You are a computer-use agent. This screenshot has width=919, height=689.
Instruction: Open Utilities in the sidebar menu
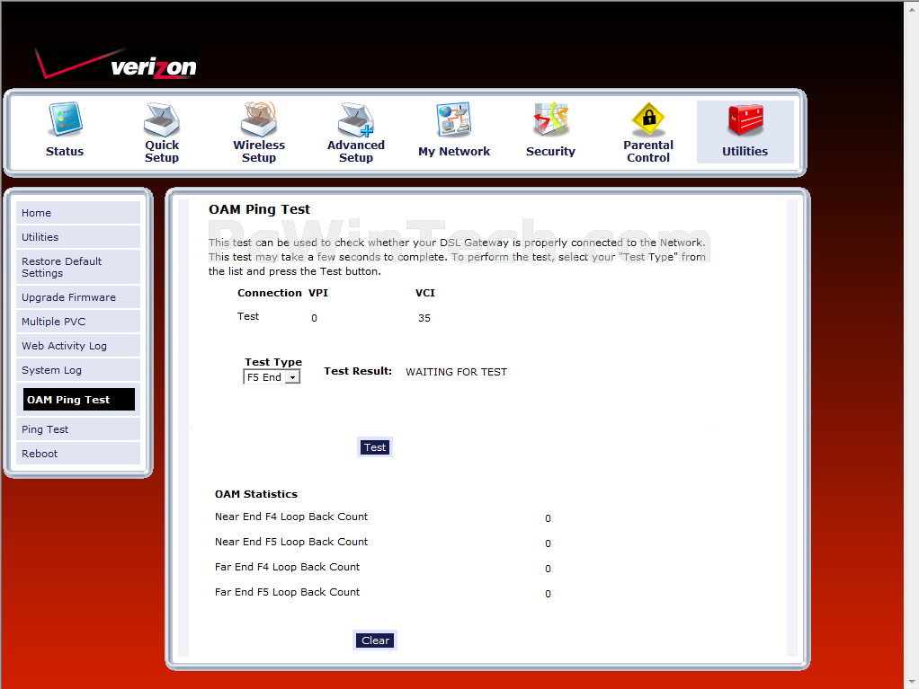(x=78, y=237)
